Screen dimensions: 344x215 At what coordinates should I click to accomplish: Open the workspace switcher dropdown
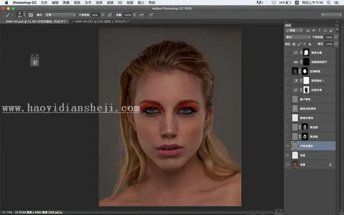pyautogui.click(x=331, y=15)
